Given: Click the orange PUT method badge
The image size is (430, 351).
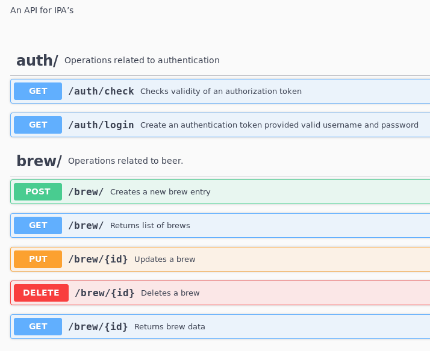Looking at the screenshot, I should pyautogui.click(x=38, y=259).
